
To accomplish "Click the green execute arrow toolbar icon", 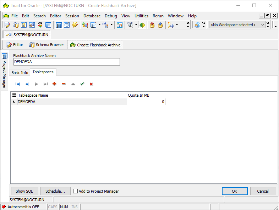I will tap(142, 25).
